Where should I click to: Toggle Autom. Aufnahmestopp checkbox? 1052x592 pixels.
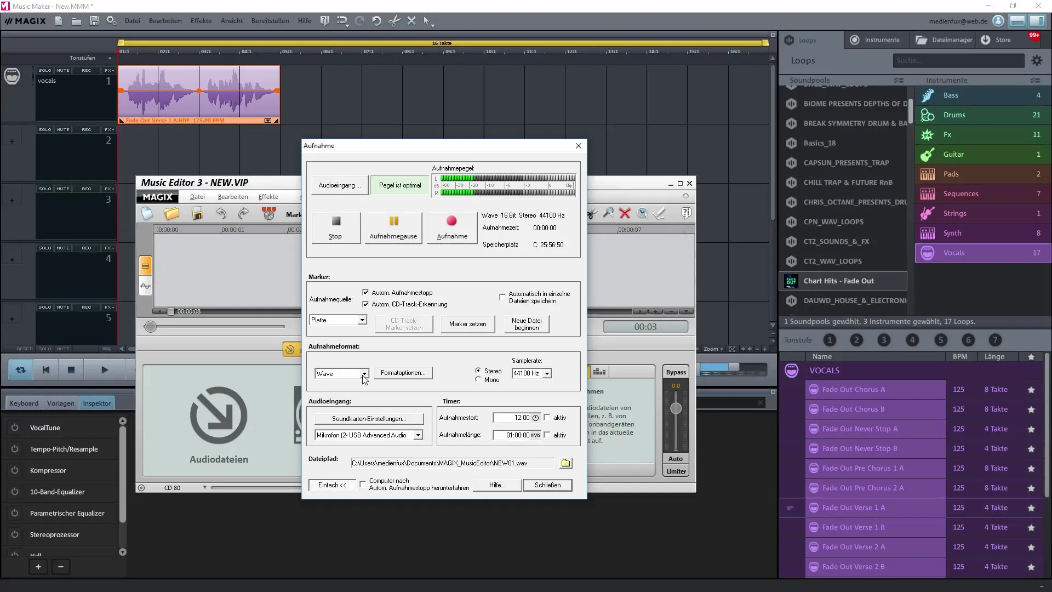(x=365, y=293)
